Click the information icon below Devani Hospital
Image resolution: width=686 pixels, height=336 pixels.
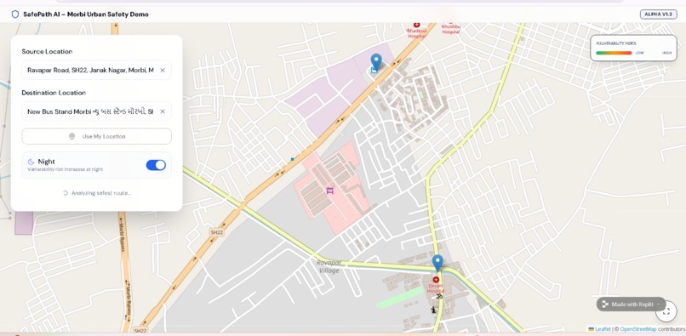tap(433, 310)
